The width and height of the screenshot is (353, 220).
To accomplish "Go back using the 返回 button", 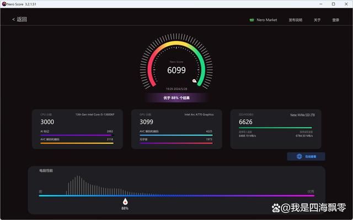I will 20,19.
